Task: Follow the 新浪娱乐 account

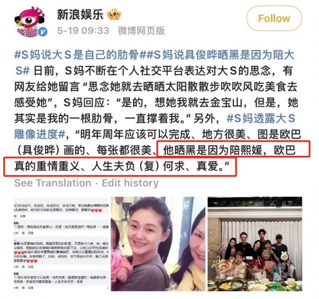Action: [x=274, y=19]
